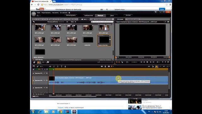Click the send-to-timeline icon above preview
This screenshot has height=114, width=202.
point(165,22)
